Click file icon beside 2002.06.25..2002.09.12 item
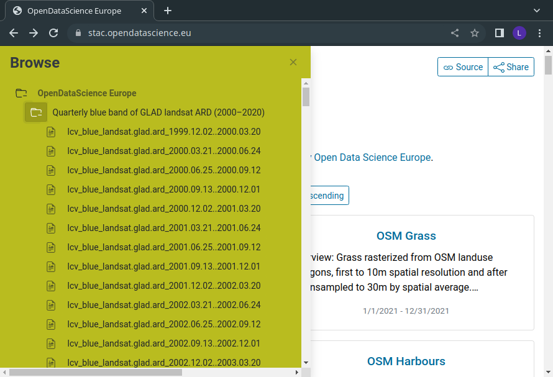This screenshot has height=377, width=553. pos(51,324)
